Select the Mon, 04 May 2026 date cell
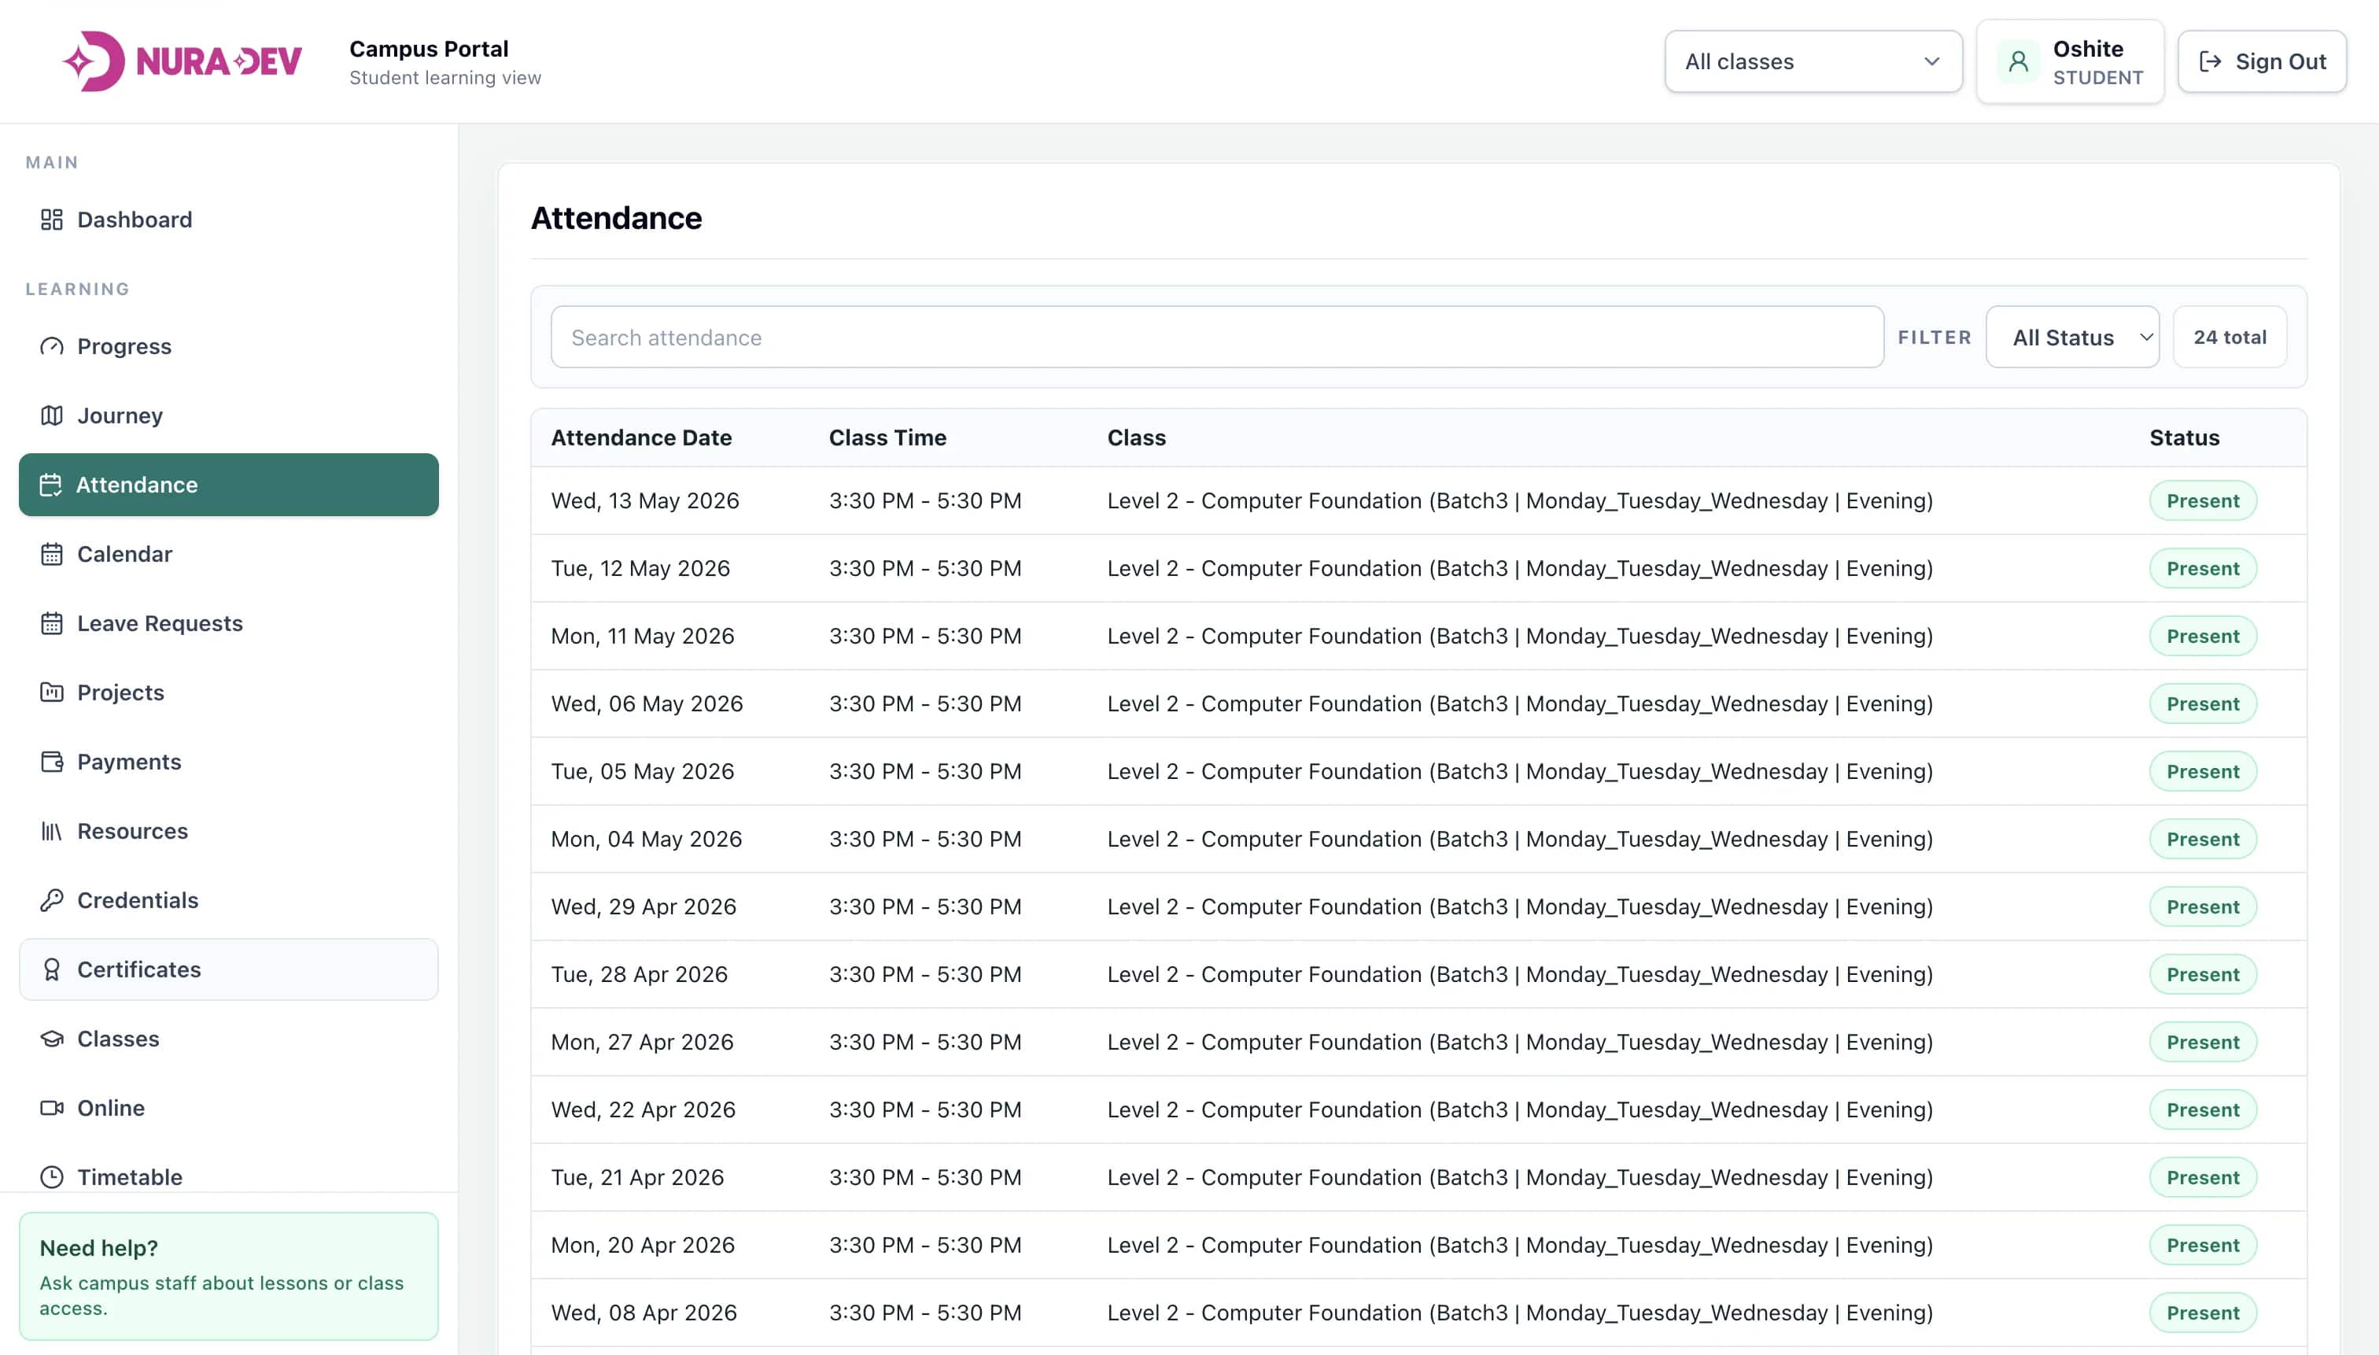The width and height of the screenshot is (2379, 1355). coord(647,840)
